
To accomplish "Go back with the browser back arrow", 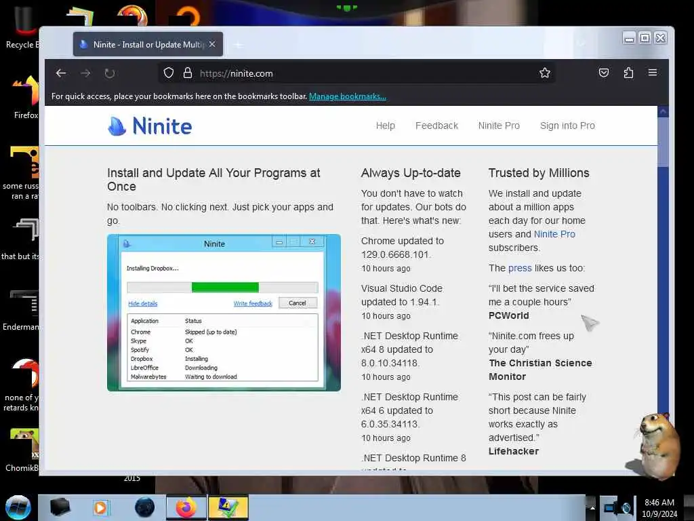I will coord(61,73).
